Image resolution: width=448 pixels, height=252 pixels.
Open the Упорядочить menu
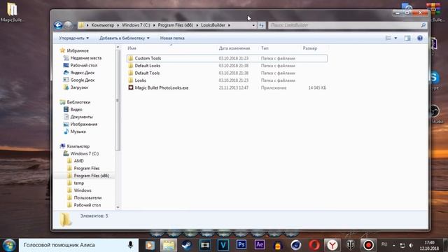(x=73, y=38)
